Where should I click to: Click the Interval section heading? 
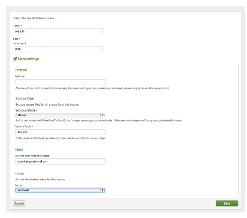click(21, 70)
